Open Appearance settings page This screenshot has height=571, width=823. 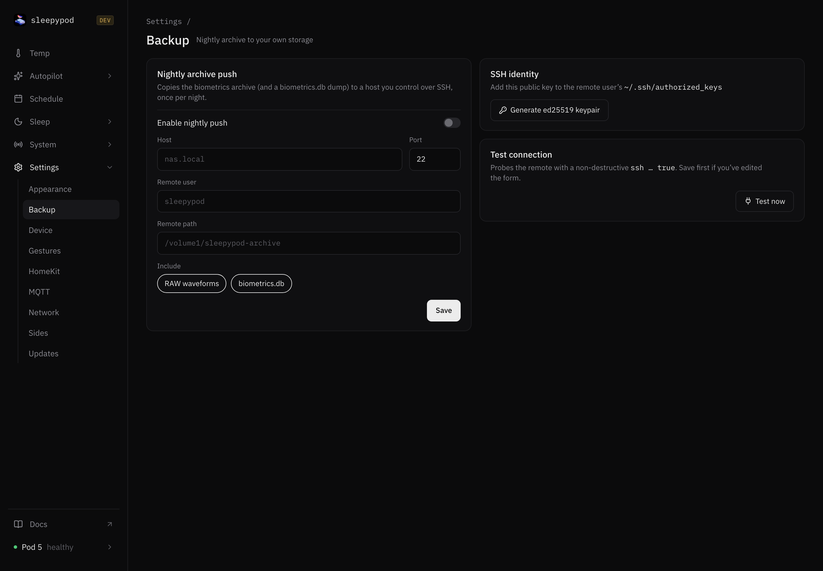(x=71, y=189)
